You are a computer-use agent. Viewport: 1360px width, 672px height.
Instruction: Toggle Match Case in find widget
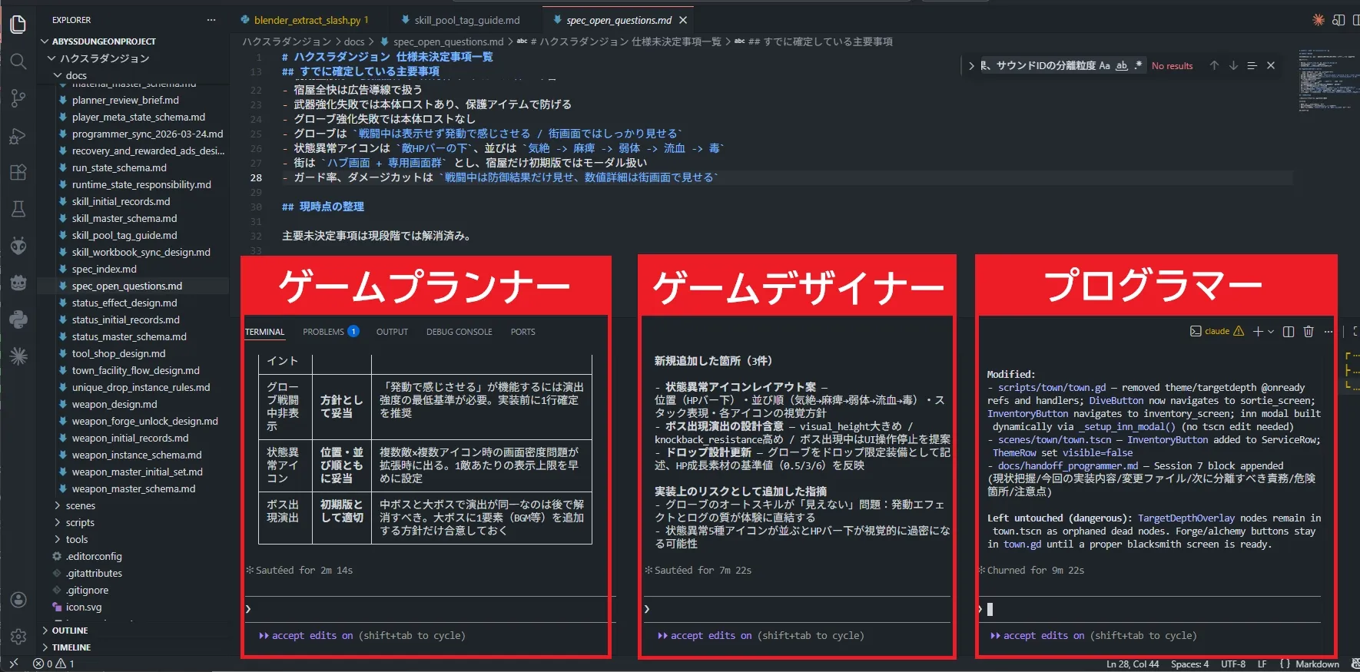tap(1105, 65)
